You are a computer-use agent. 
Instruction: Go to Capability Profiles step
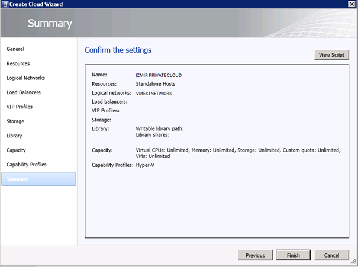pos(27,165)
